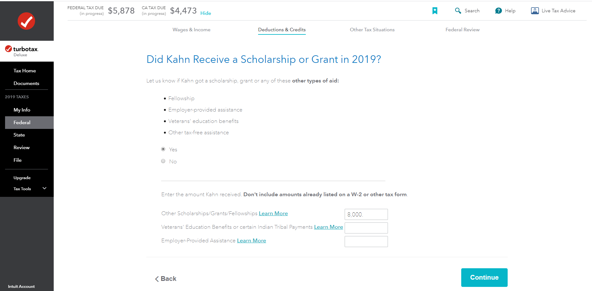
Task: Go to the Federal Review tab
Action: coord(462,30)
